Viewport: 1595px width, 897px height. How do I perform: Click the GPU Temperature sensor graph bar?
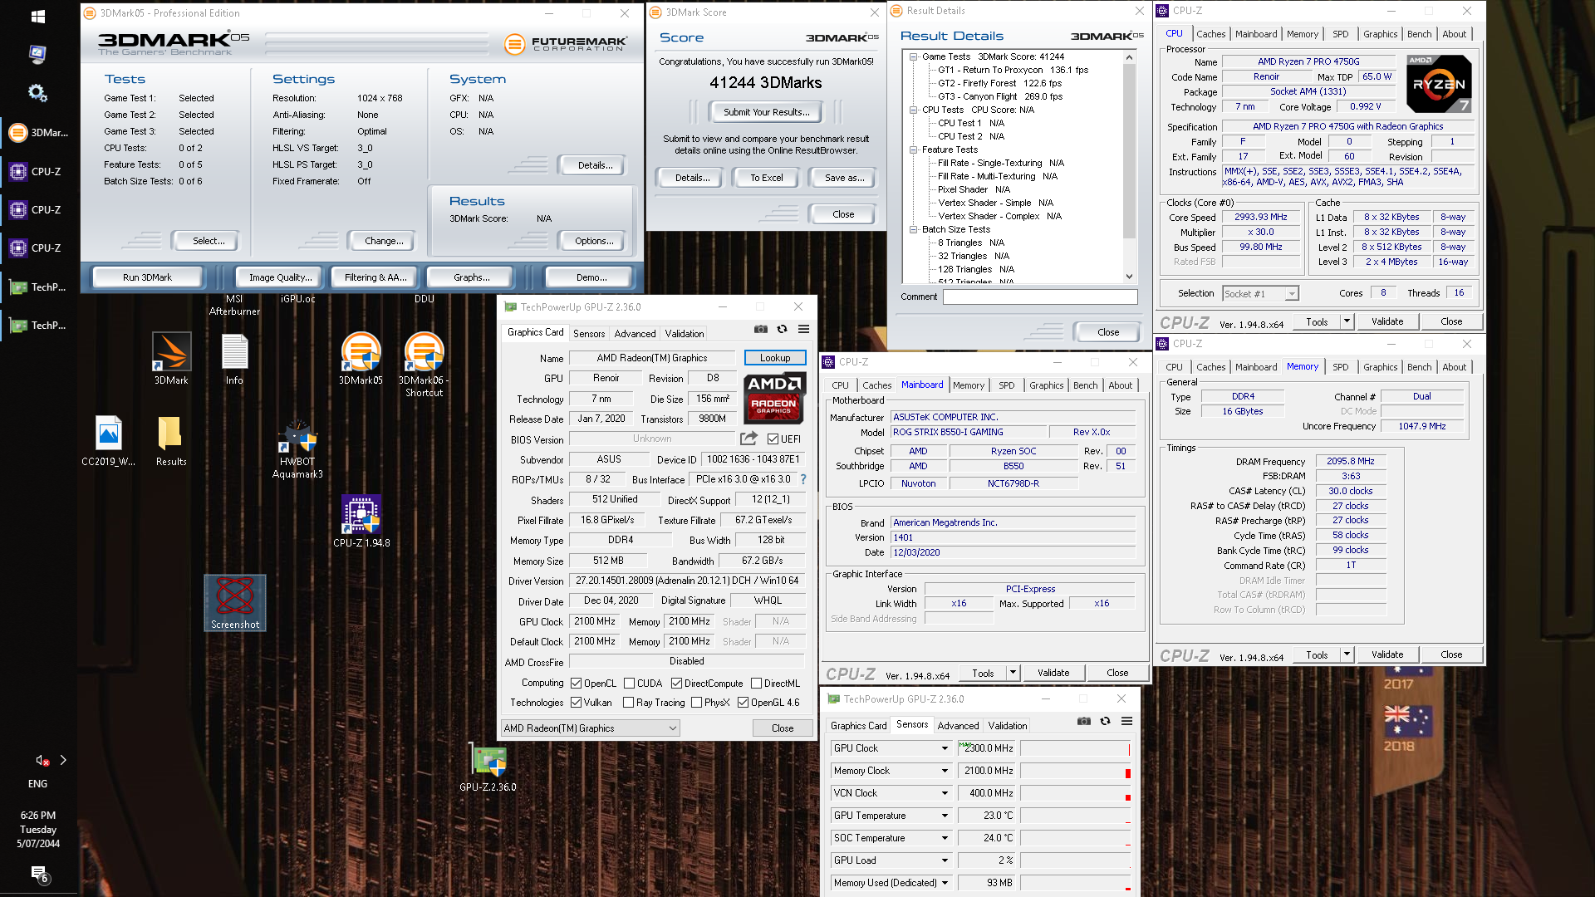pyautogui.click(x=1075, y=816)
